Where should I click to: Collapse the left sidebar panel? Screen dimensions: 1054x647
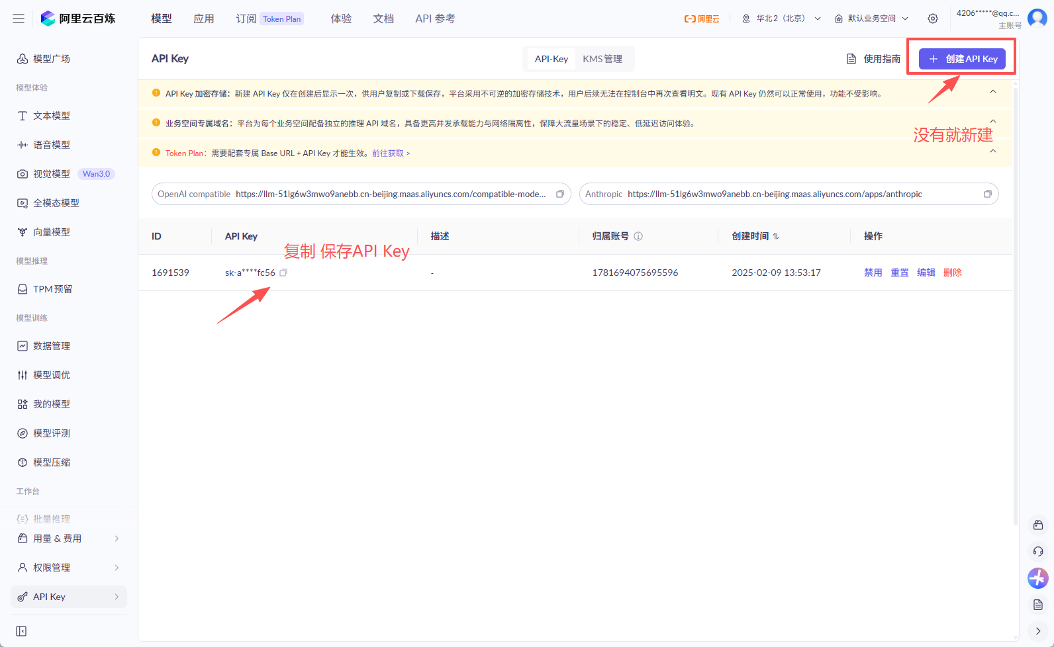pos(21,631)
